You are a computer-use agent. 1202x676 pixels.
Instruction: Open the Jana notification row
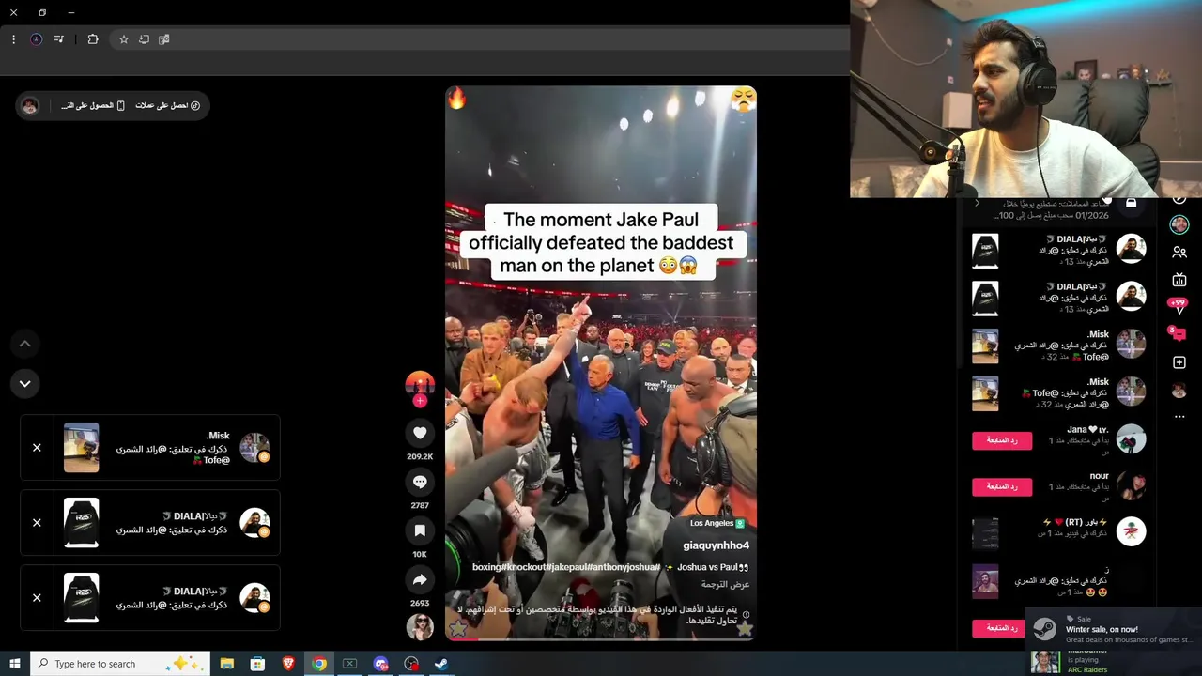click(x=1058, y=439)
